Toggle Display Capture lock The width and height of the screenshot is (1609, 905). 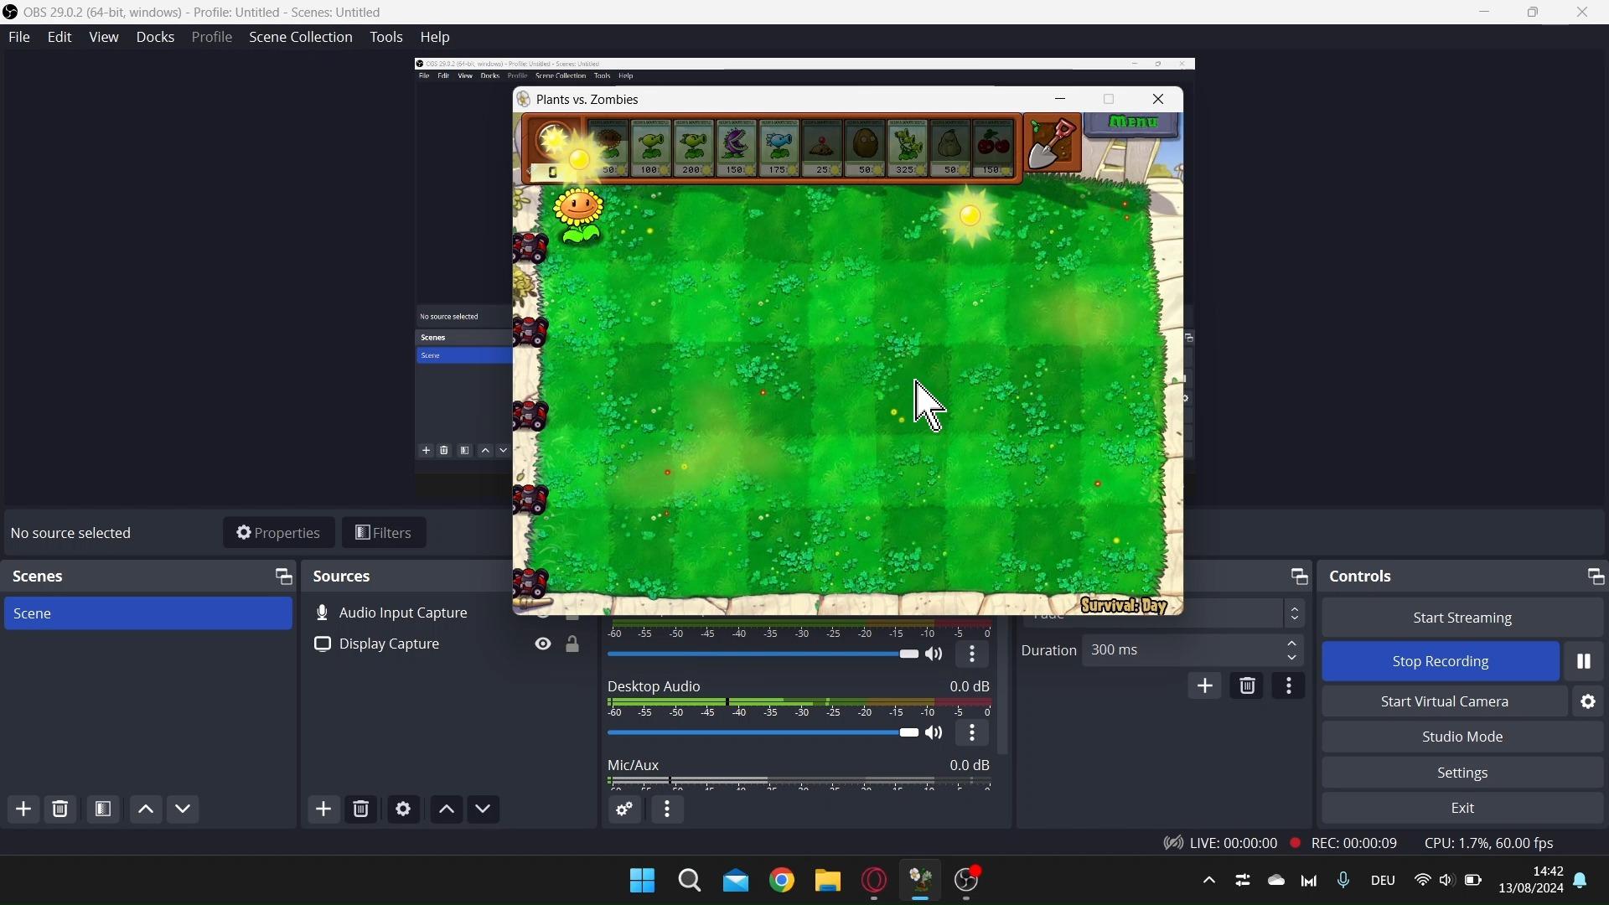tap(573, 644)
